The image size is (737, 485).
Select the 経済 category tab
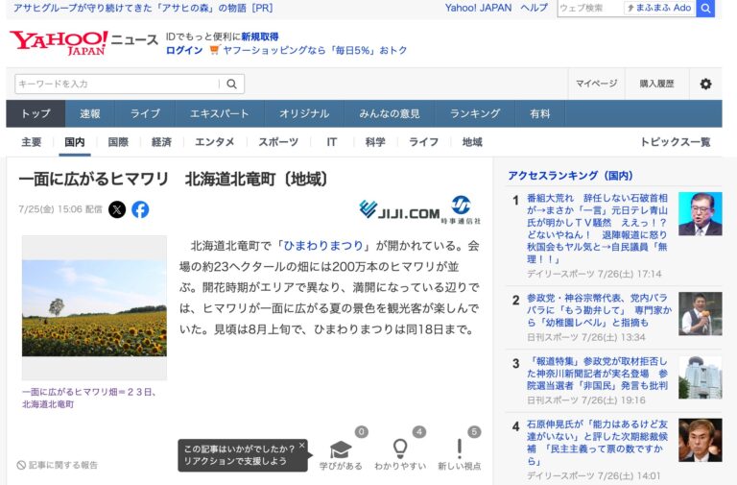[x=161, y=142]
